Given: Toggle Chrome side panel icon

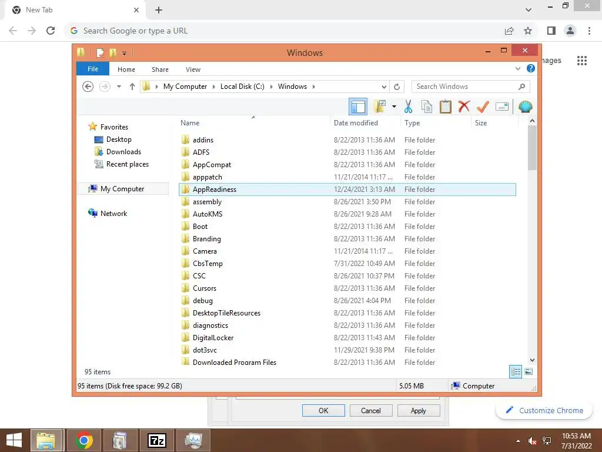Looking at the screenshot, I should pyautogui.click(x=551, y=31).
